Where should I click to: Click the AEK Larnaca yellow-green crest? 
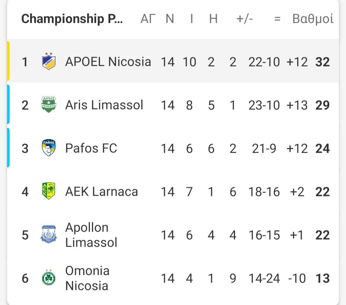pos(49,191)
